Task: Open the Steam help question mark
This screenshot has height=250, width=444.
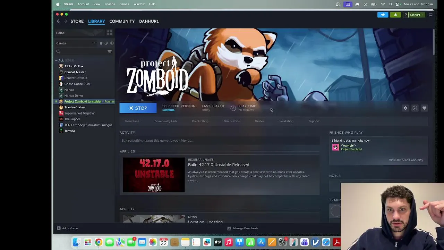Action: [x=405, y=15]
